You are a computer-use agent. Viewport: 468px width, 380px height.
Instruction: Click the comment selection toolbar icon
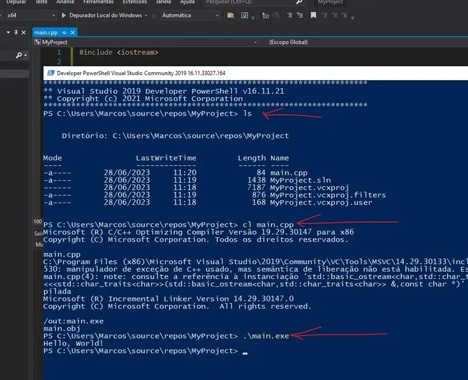(x=289, y=15)
